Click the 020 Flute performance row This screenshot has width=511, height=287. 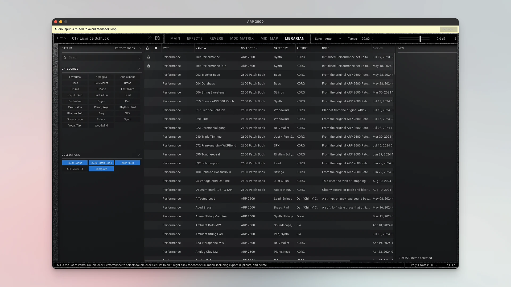click(x=202, y=119)
